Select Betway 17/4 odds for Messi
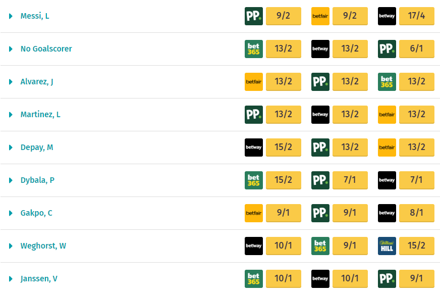440x295 pixels. pos(416,16)
